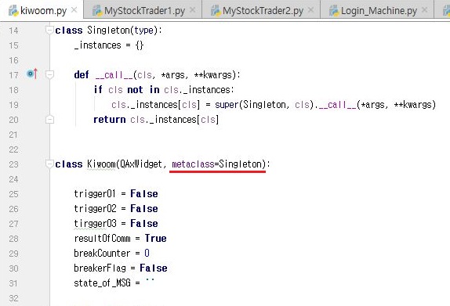The height and width of the screenshot is (306, 450).
Task: Click the fold end marker on line 20
Action: tap(49, 120)
